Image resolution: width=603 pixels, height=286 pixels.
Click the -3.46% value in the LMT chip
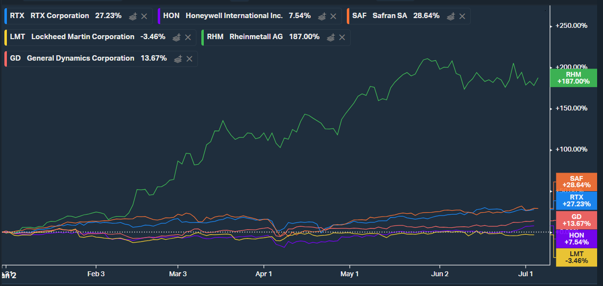(153, 37)
